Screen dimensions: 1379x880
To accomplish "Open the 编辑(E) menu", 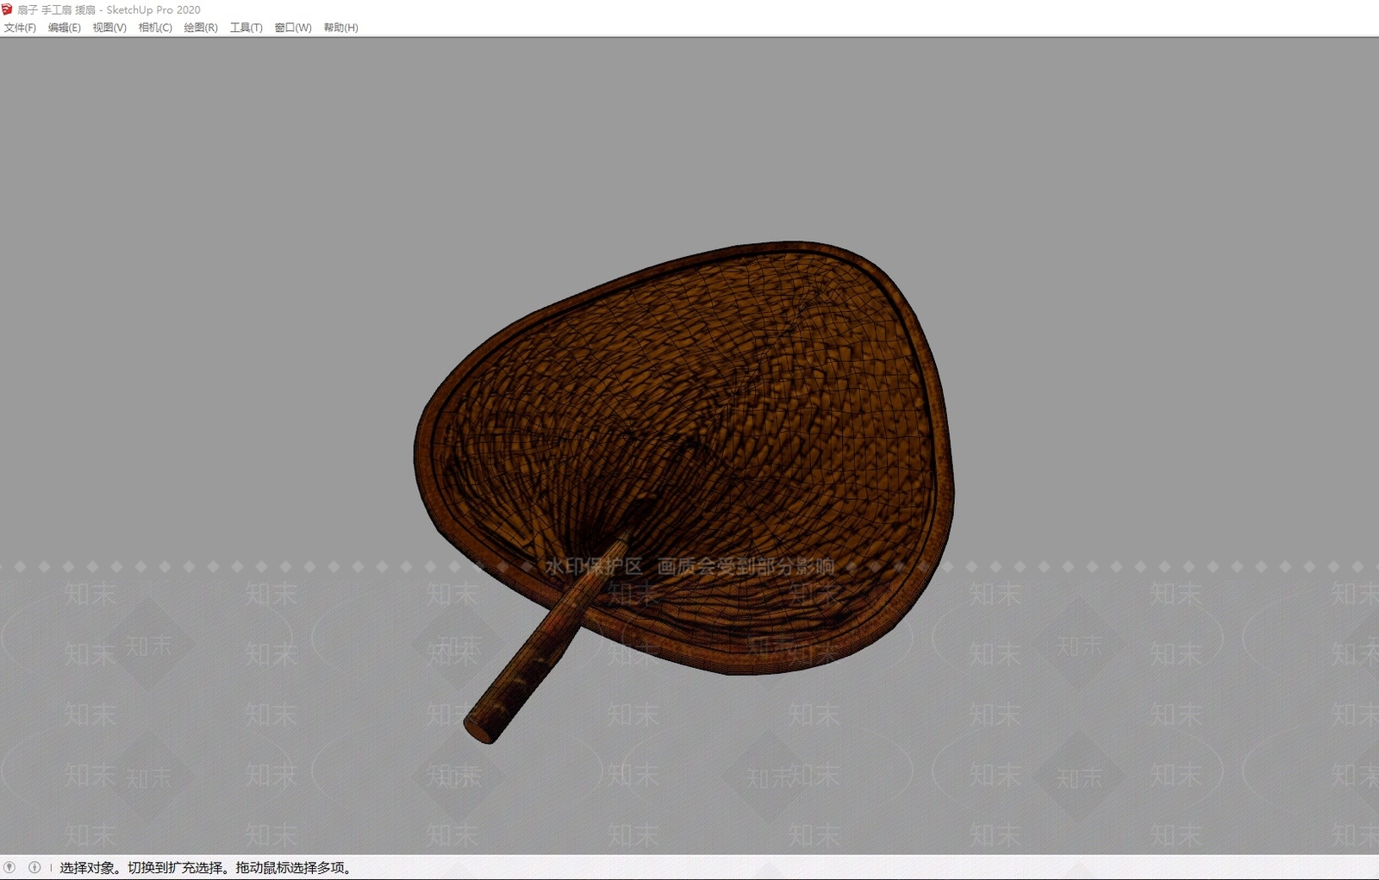I will point(65,28).
